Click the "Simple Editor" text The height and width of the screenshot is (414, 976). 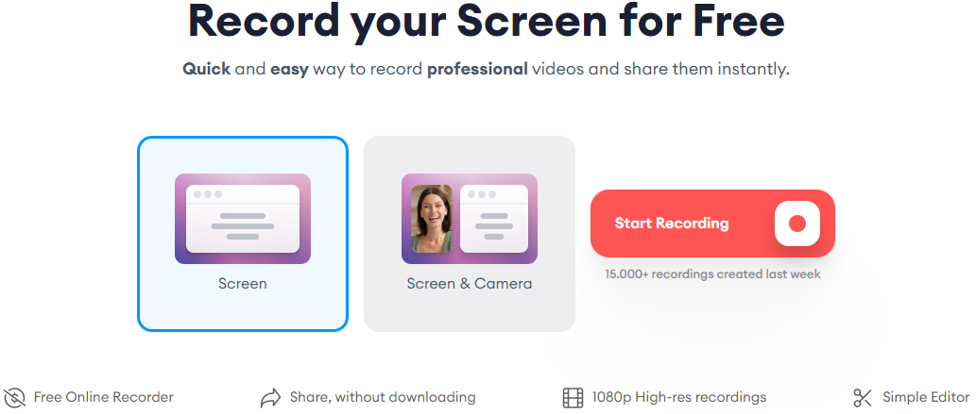coord(926,397)
